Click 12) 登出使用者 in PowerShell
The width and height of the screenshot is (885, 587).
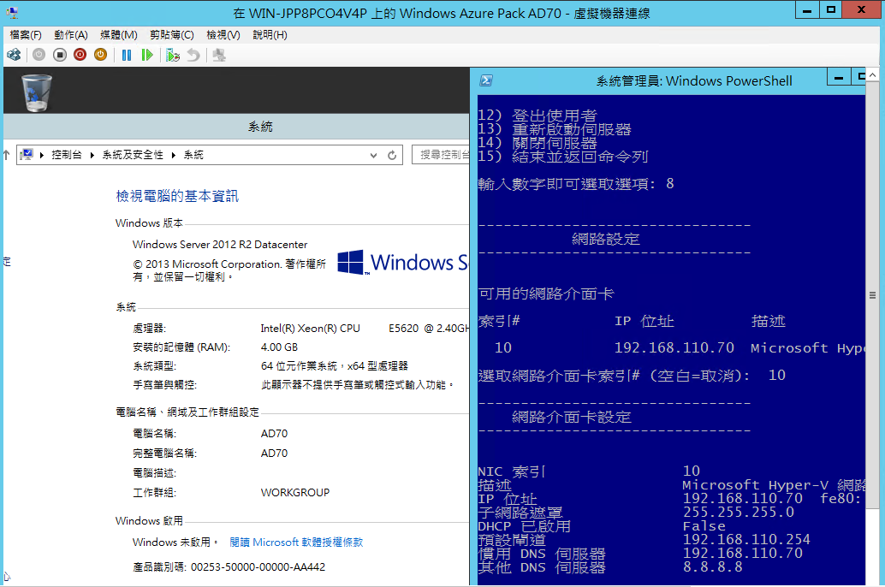pos(538,116)
